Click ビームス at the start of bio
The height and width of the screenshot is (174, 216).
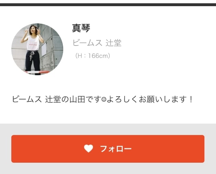pyautogui.click(x=27, y=99)
